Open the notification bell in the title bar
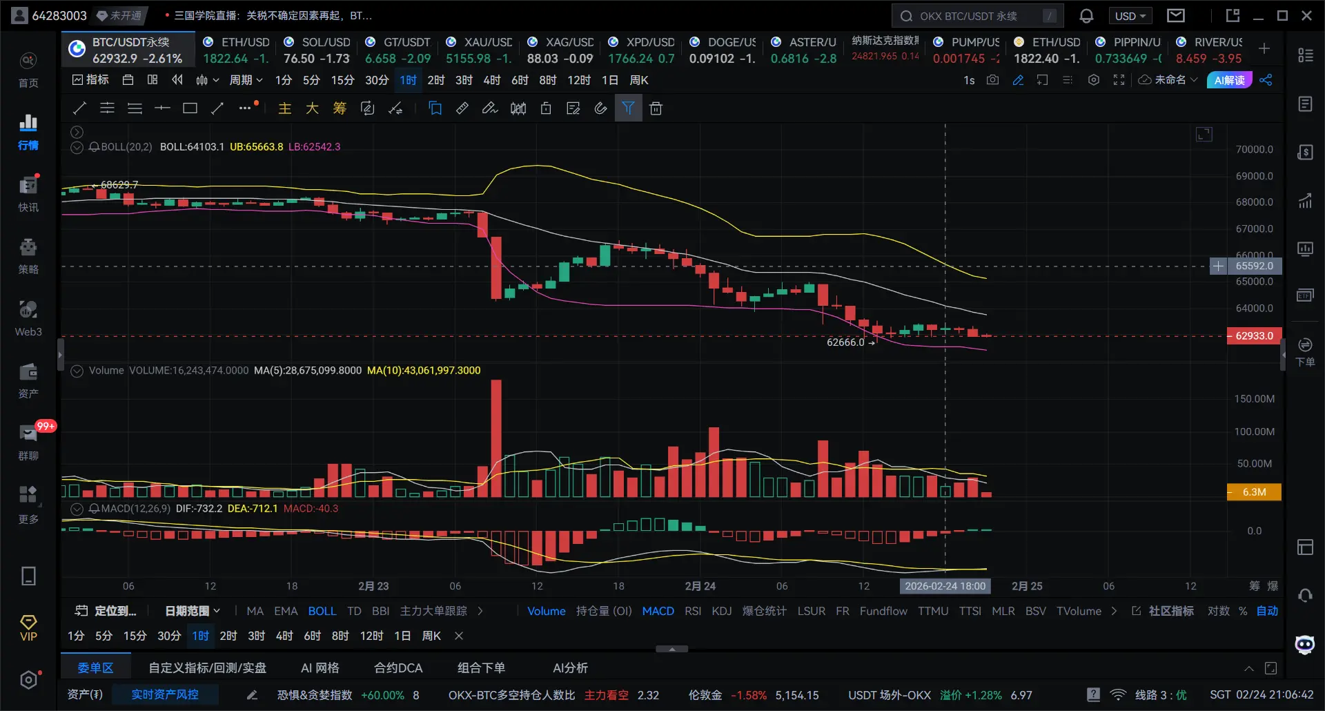The image size is (1325, 711). pos(1086,15)
